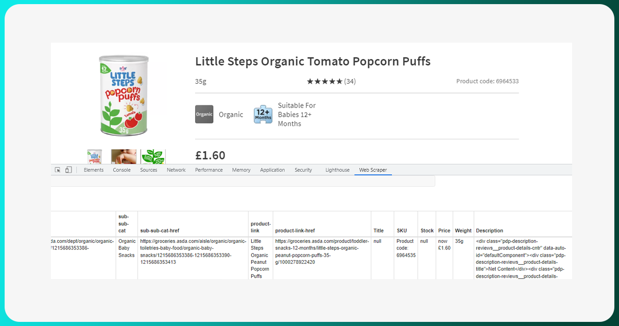Click the 12+ Months badge icon

[263, 114]
